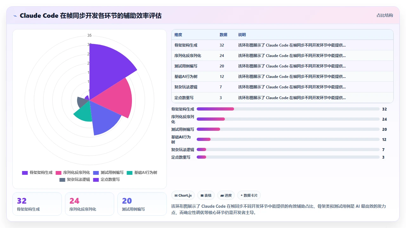This screenshot has width=406, height=228.
Task: Click the lightning icon beside the title
Action: 15,16
